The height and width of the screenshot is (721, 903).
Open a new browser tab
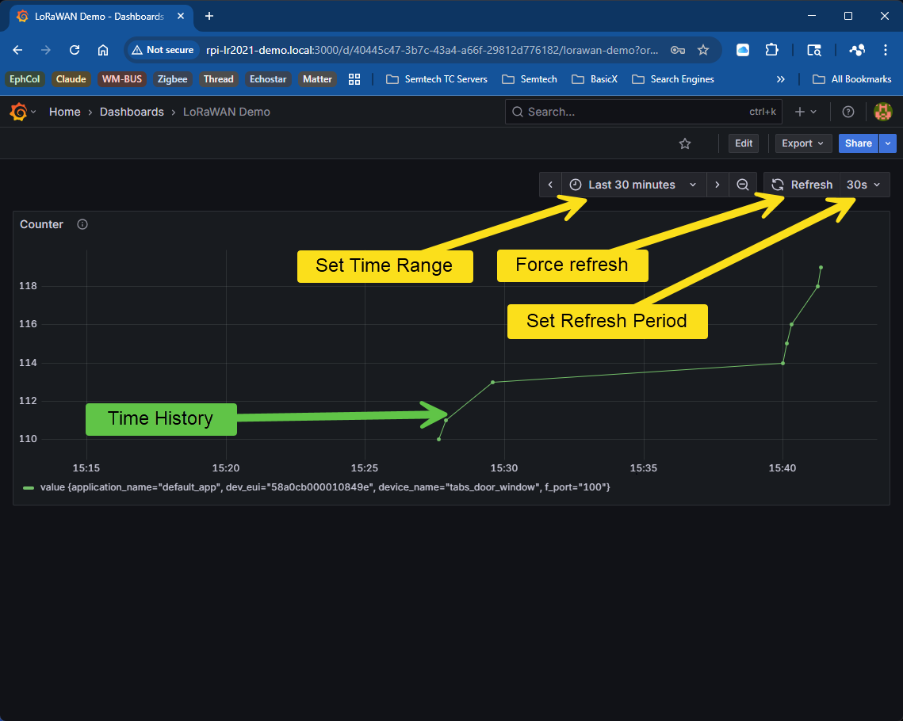(x=209, y=16)
